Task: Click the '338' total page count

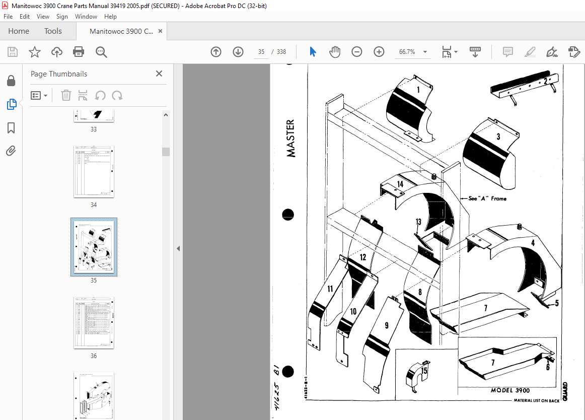Action: (x=281, y=52)
